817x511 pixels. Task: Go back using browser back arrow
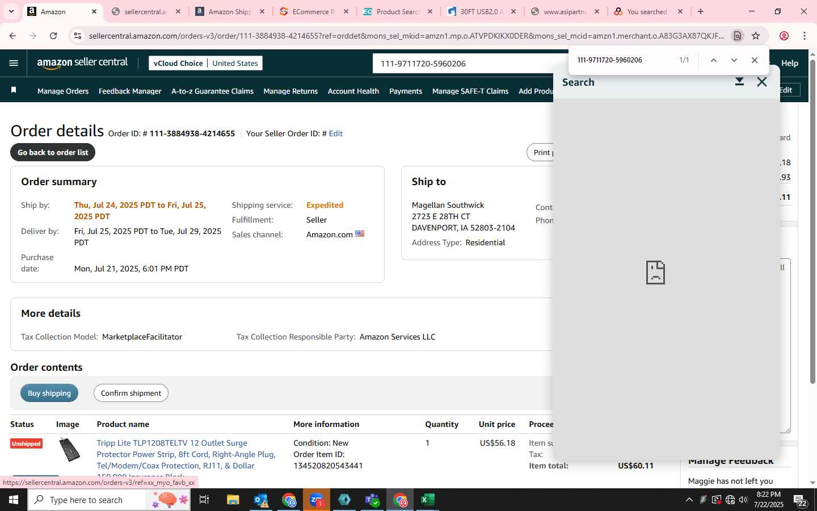click(12, 36)
